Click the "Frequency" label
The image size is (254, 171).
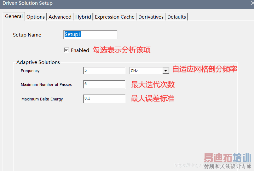coord(30,71)
